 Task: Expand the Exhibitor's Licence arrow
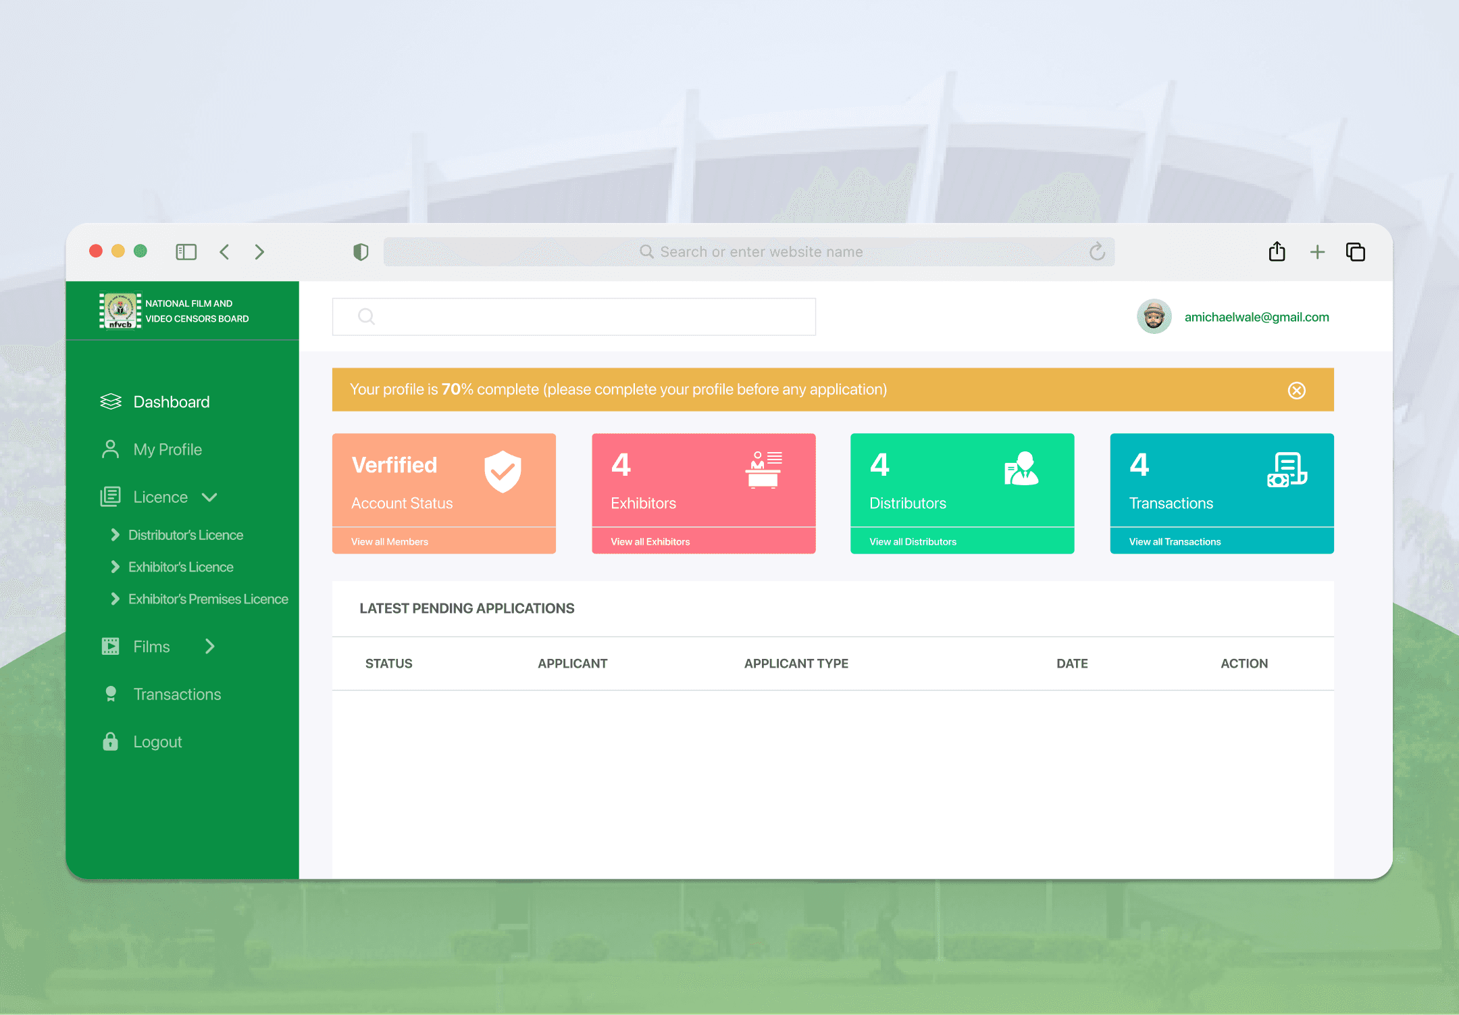pyautogui.click(x=115, y=567)
